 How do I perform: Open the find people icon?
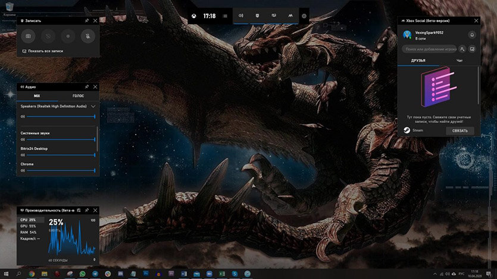tap(462, 49)
